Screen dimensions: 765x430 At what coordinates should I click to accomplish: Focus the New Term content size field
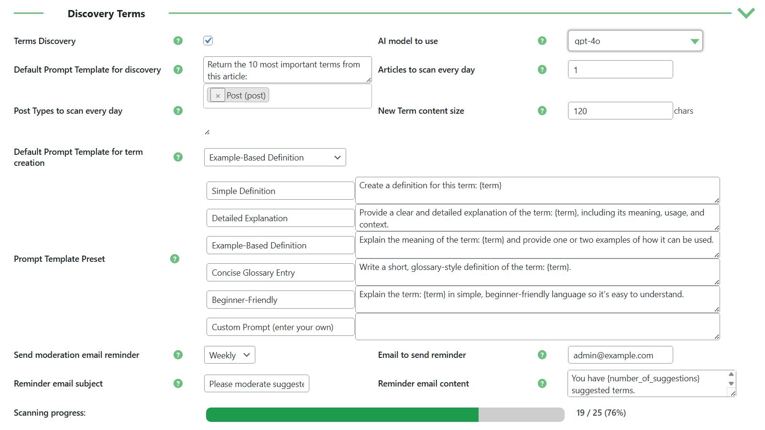[x=620, y=110]
